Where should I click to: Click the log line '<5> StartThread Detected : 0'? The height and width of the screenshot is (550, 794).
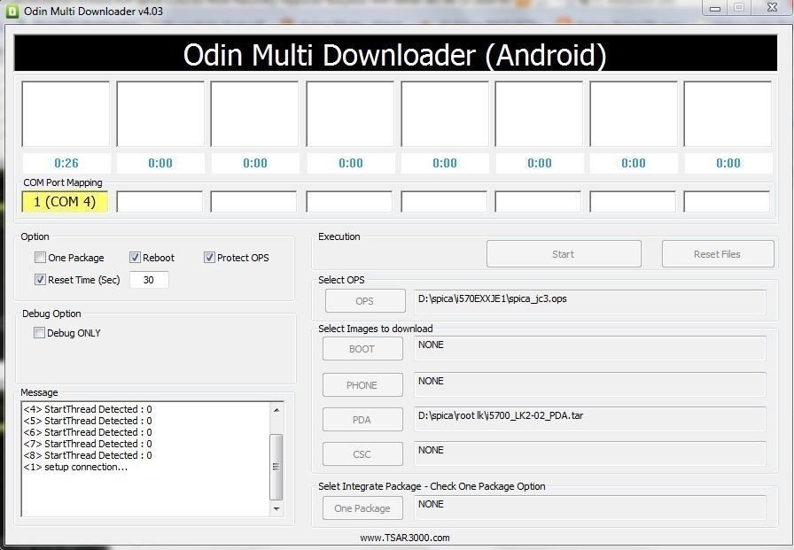88,421
